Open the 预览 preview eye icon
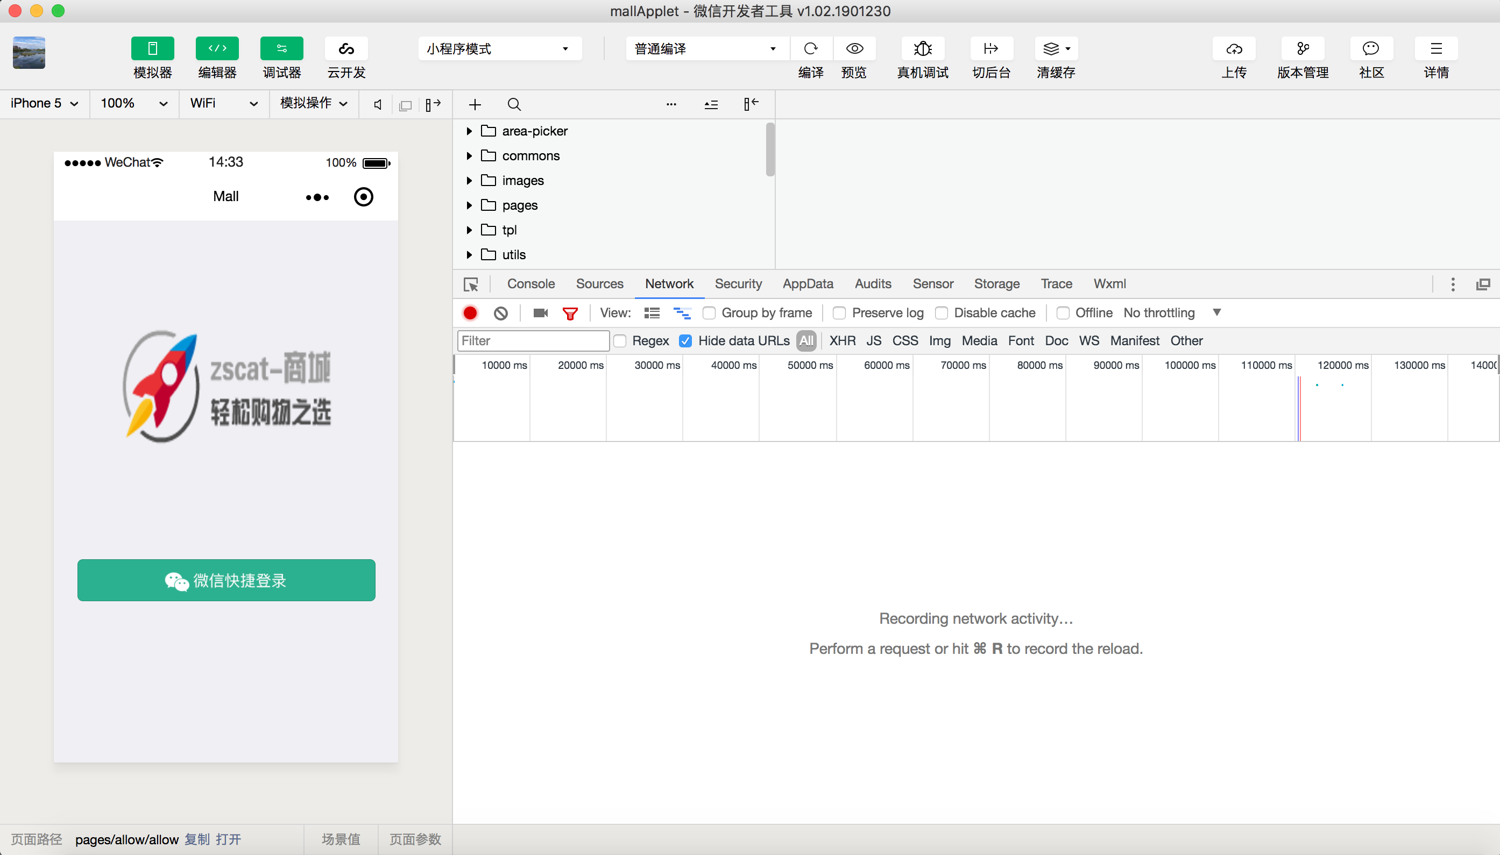The height and width of the screenshot is (855, 1500). (x=854, y=49)
